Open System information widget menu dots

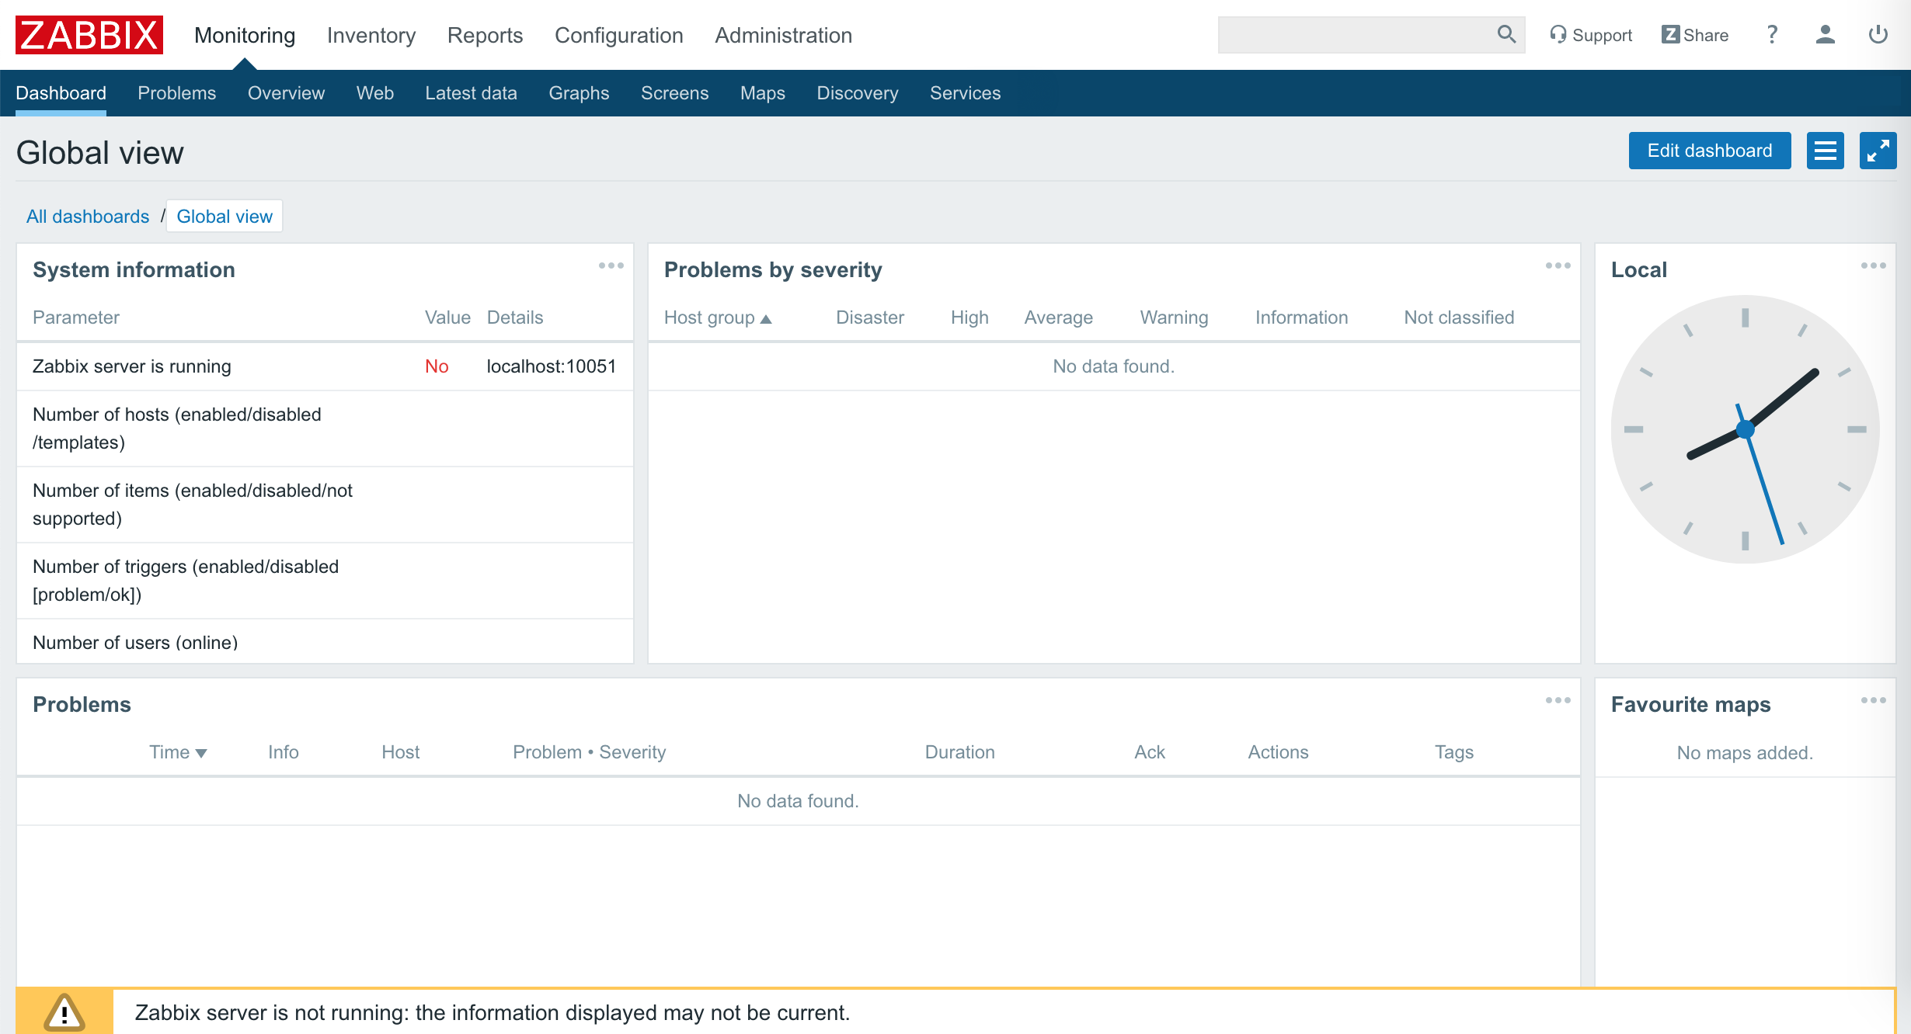coord(611,266)
